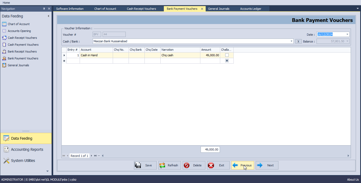Delete the current voucher
Image resolution: width=361 pixels, height=183 pixels.
click(x=194, y=165)
